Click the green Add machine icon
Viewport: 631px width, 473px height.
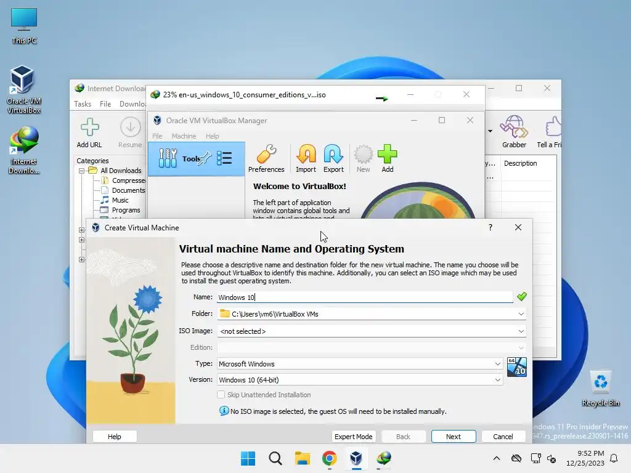click(388, 158)
